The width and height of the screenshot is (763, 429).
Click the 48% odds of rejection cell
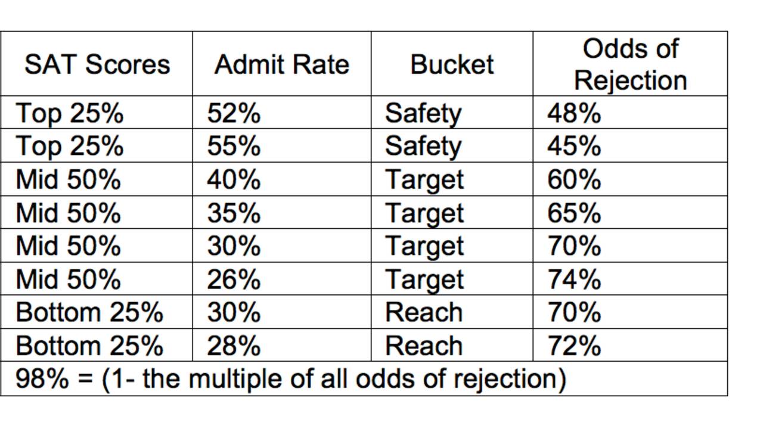click(x=630, y=112)
